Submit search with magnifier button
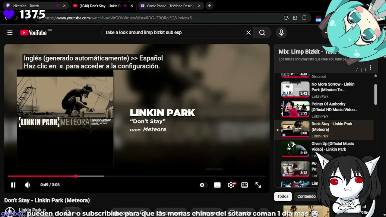386x217 pixels. click(x=262, y=33)
